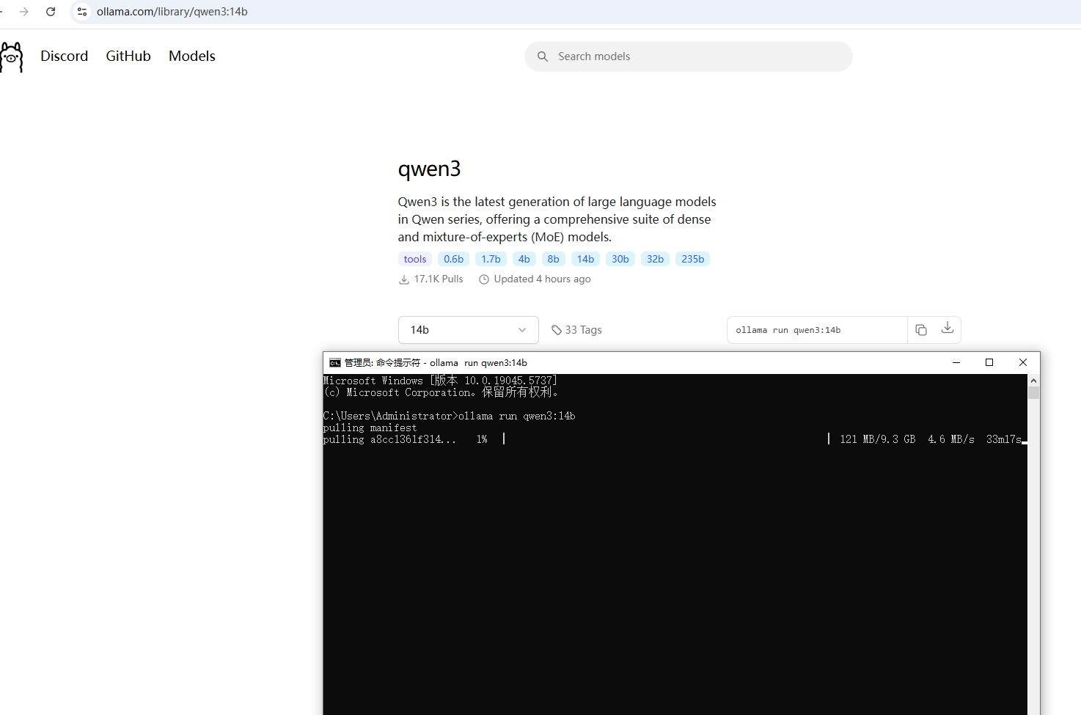Click the 33m17s remaining time text

click(1004, 439)
